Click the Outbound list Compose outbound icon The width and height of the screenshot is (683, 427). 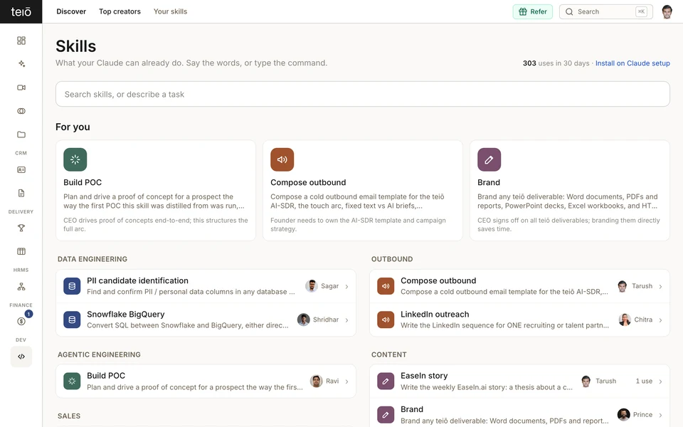click(386, 286)
